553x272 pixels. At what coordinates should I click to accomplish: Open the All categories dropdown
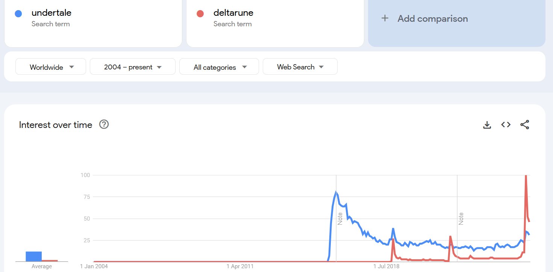[219, 67]
